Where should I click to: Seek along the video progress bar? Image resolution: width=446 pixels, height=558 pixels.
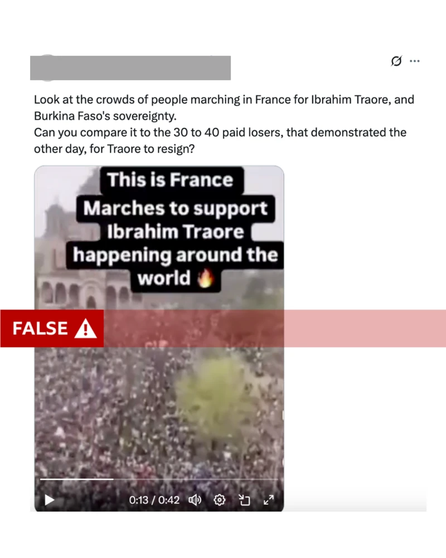coord(159,479)
